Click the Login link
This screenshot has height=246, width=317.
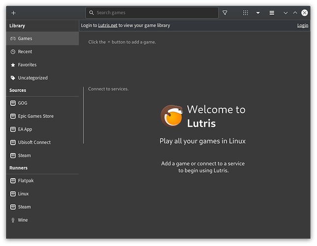(303, 26)
